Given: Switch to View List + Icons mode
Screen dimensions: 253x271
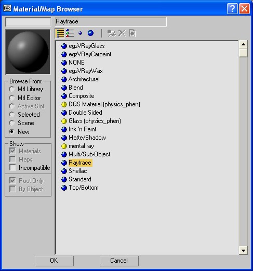Looking at the screenshot, I should click(x=70, y=33).
